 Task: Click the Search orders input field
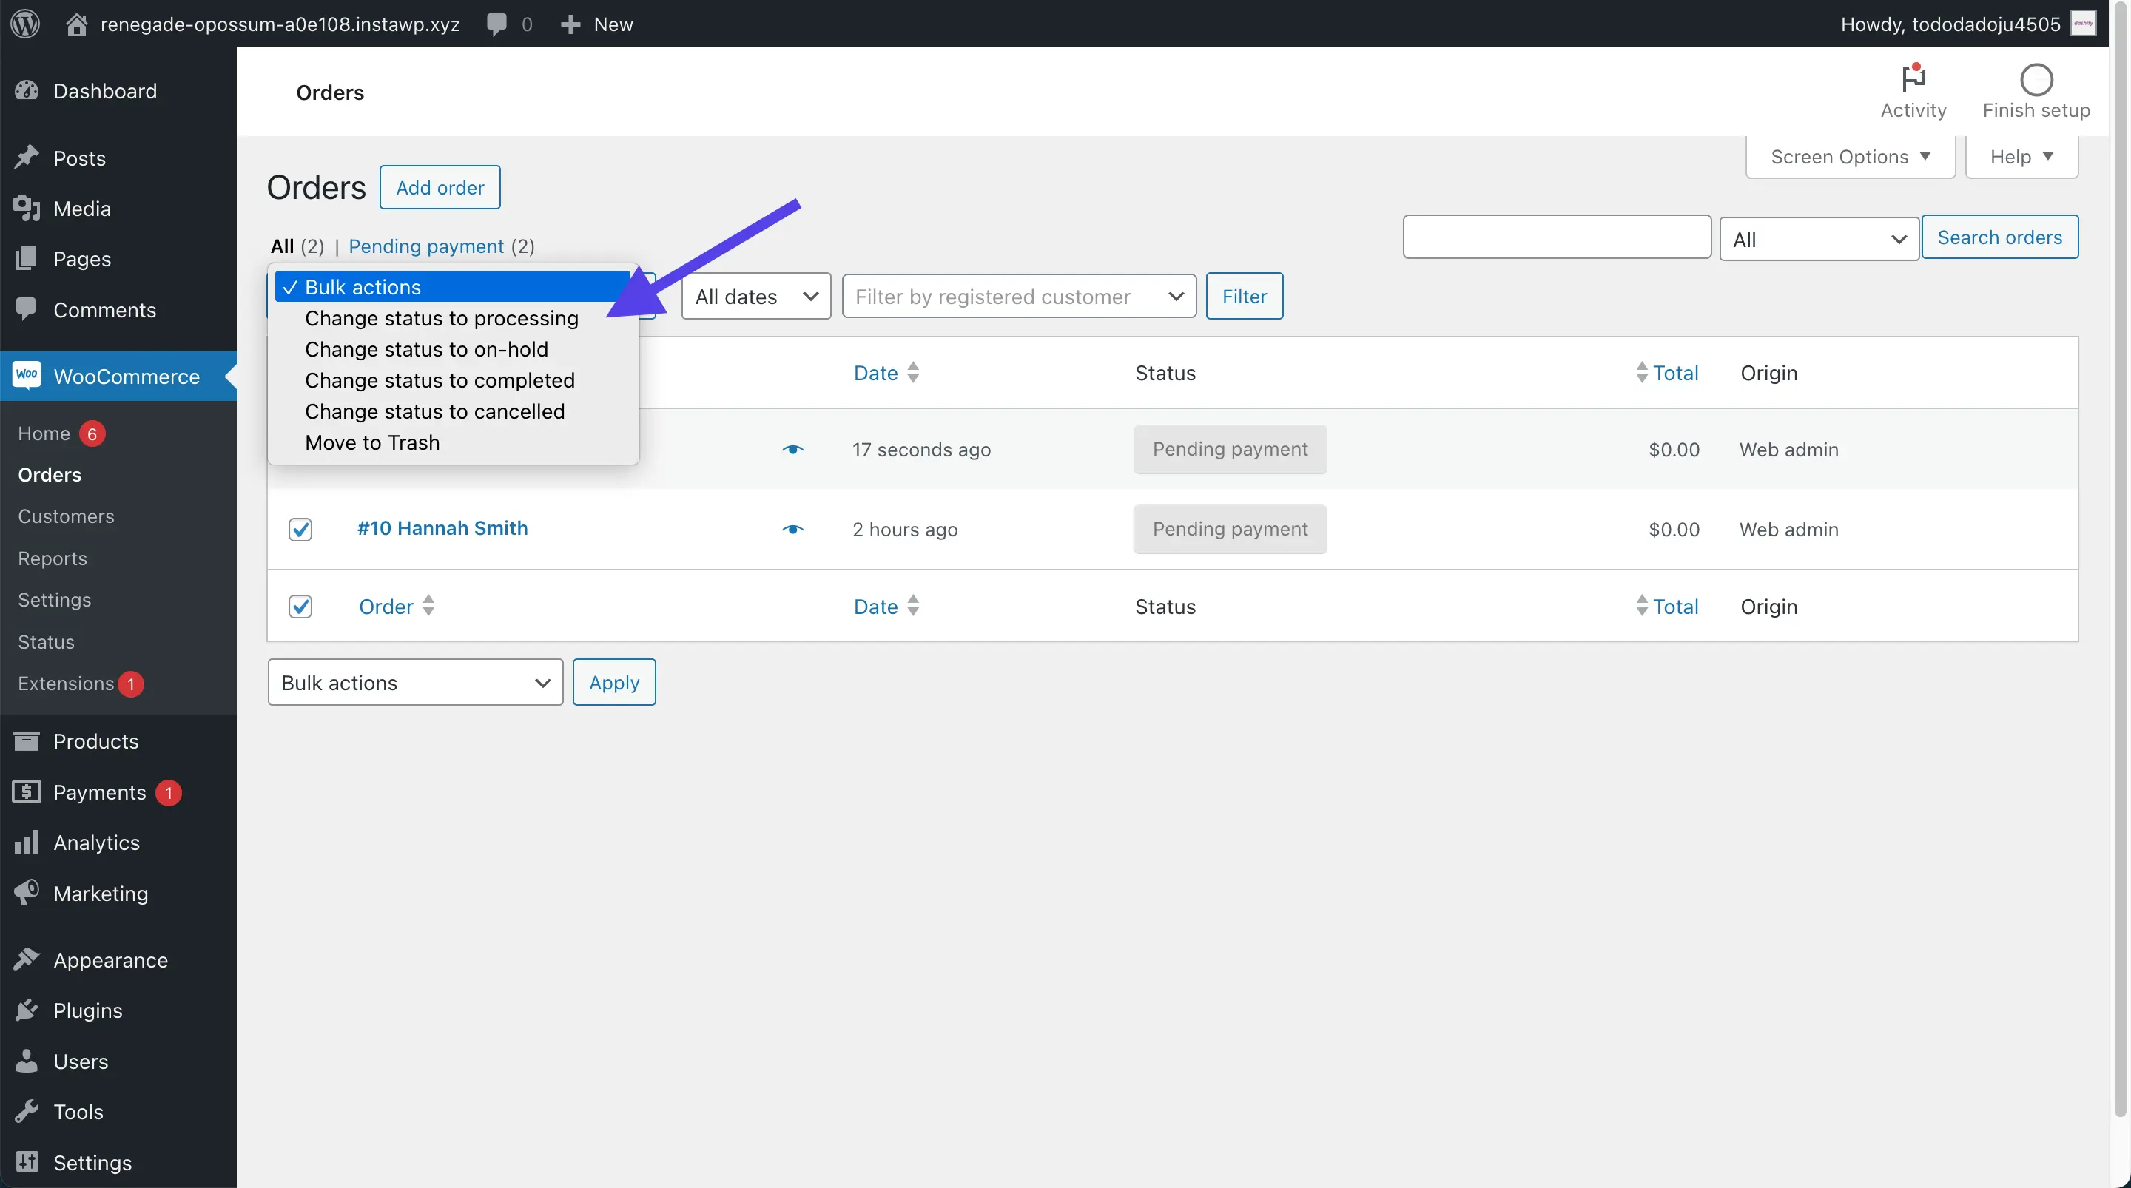pos(1556,237)
